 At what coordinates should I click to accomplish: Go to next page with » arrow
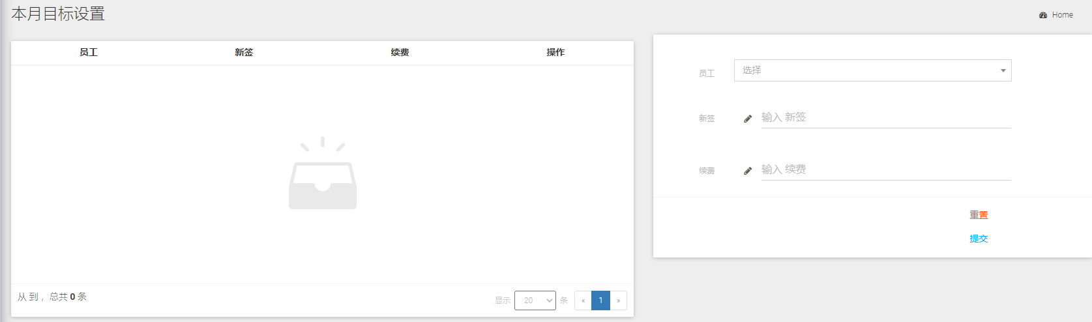tap(618, 300)
